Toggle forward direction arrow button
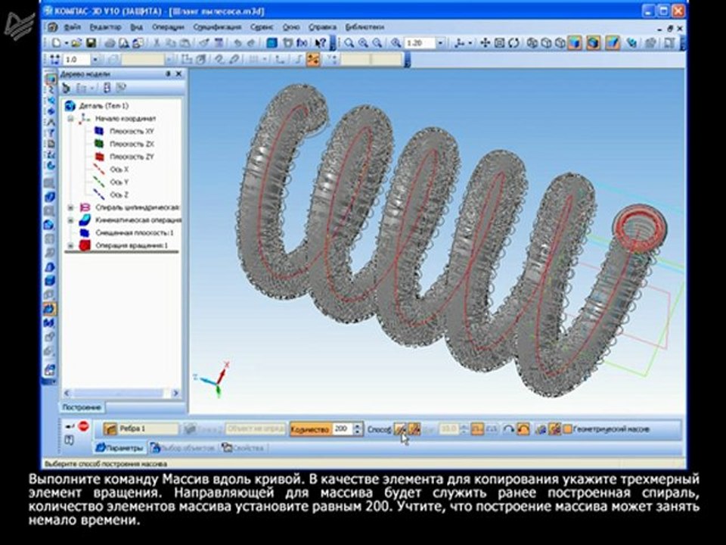This screenshot has height=545, width=726. pyautogui.click(x=508, y=429)
